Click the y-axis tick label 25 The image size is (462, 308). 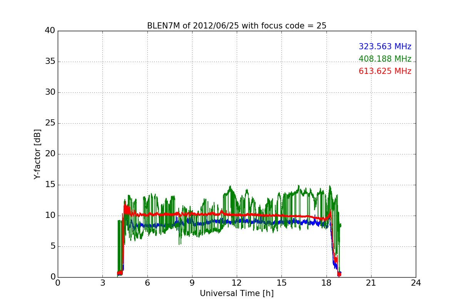(x=50, y=123)
